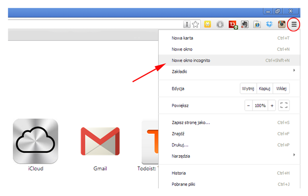Select Znajdź menu item
Screen dimensions: 308x196
[229, 134]
